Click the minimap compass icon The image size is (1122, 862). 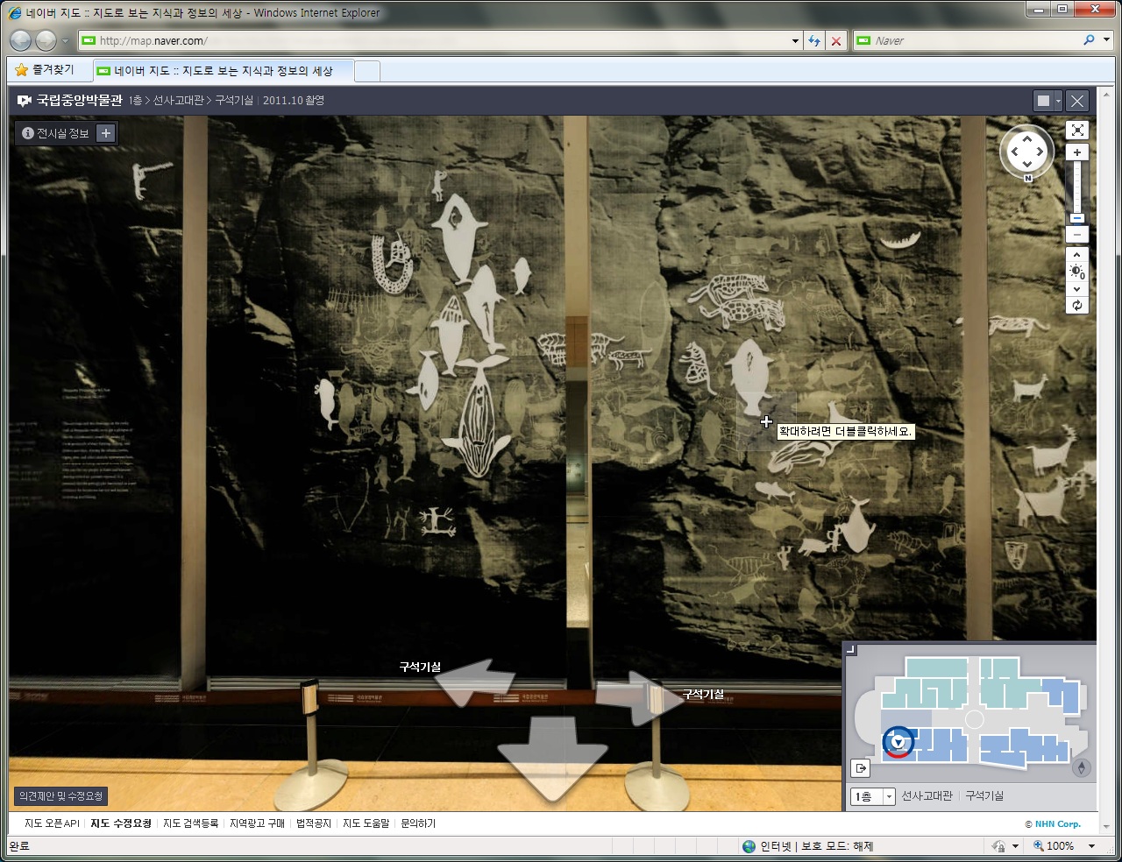1082,767
